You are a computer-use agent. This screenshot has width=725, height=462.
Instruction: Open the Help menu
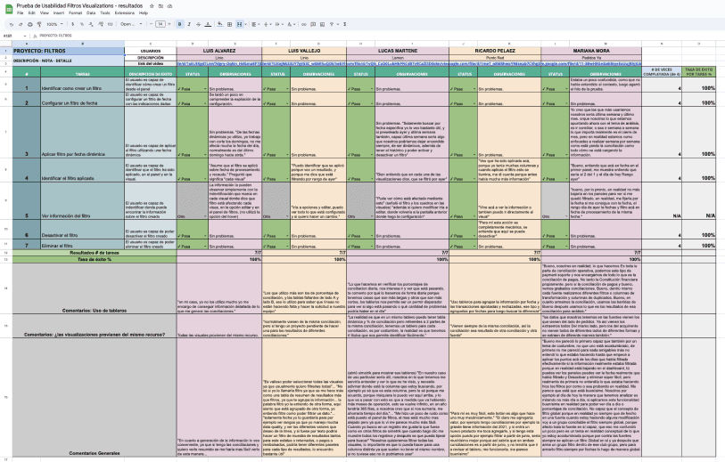[x=144, y=13]
